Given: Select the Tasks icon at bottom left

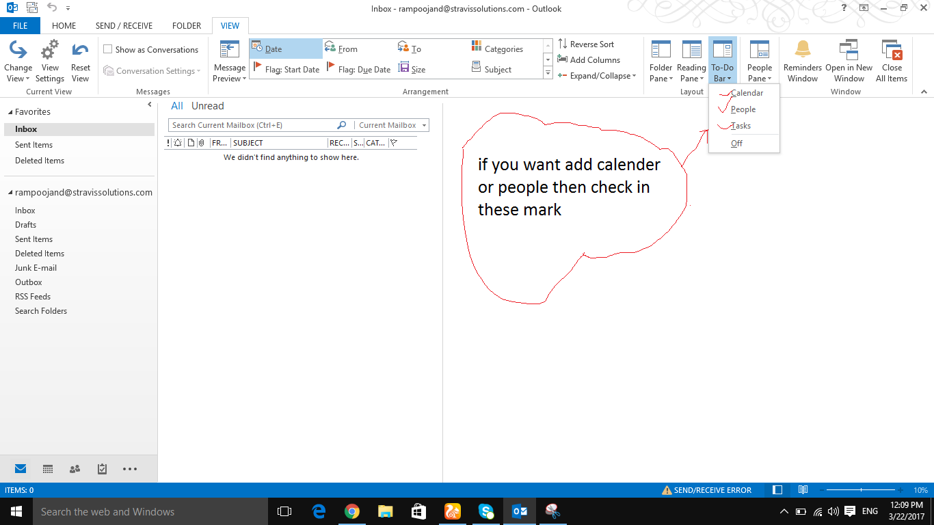Looking at the screenshot, I should [102, 469].
